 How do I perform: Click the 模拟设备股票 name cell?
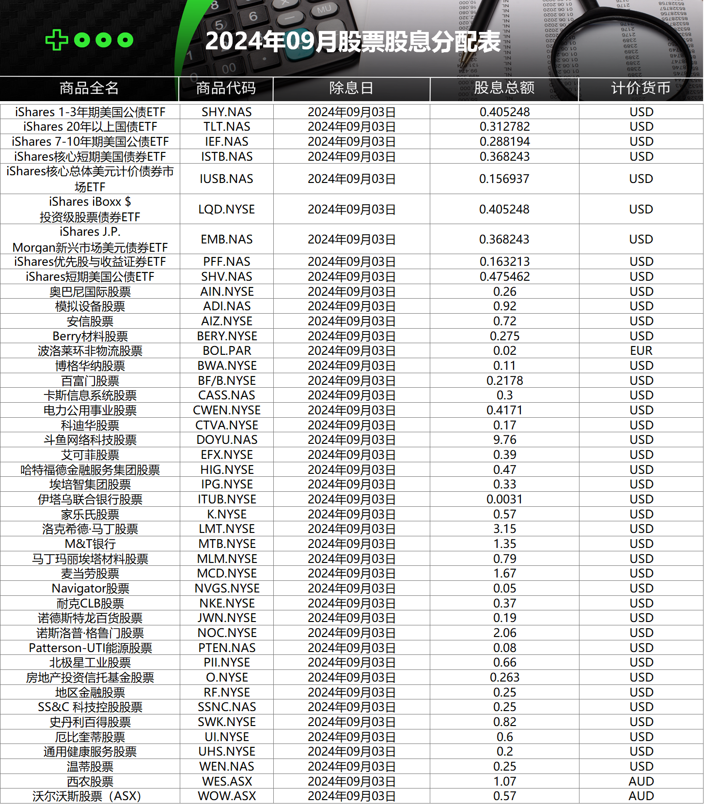click(90, 306)
